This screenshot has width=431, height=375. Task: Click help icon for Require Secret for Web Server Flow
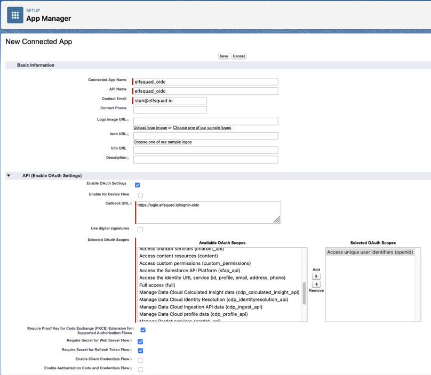click(x=131, y=340)
